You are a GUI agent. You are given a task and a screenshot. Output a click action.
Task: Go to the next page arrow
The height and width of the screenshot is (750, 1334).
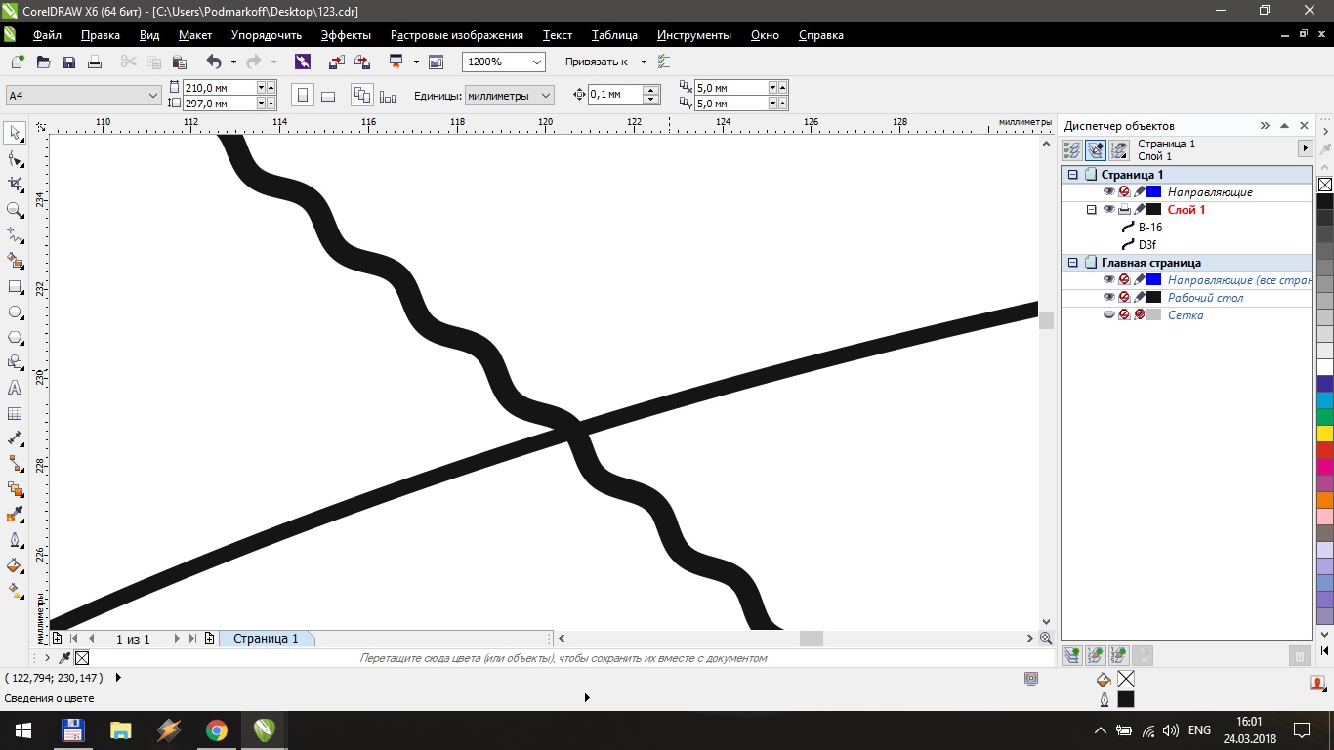click(177, 639)
